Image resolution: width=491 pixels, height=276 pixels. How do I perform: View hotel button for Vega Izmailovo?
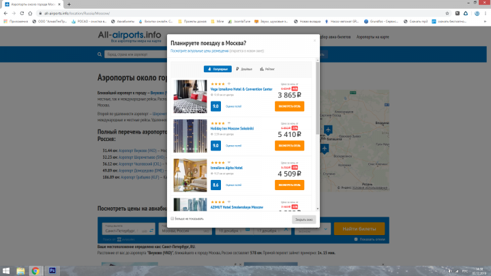click(289, 106)
